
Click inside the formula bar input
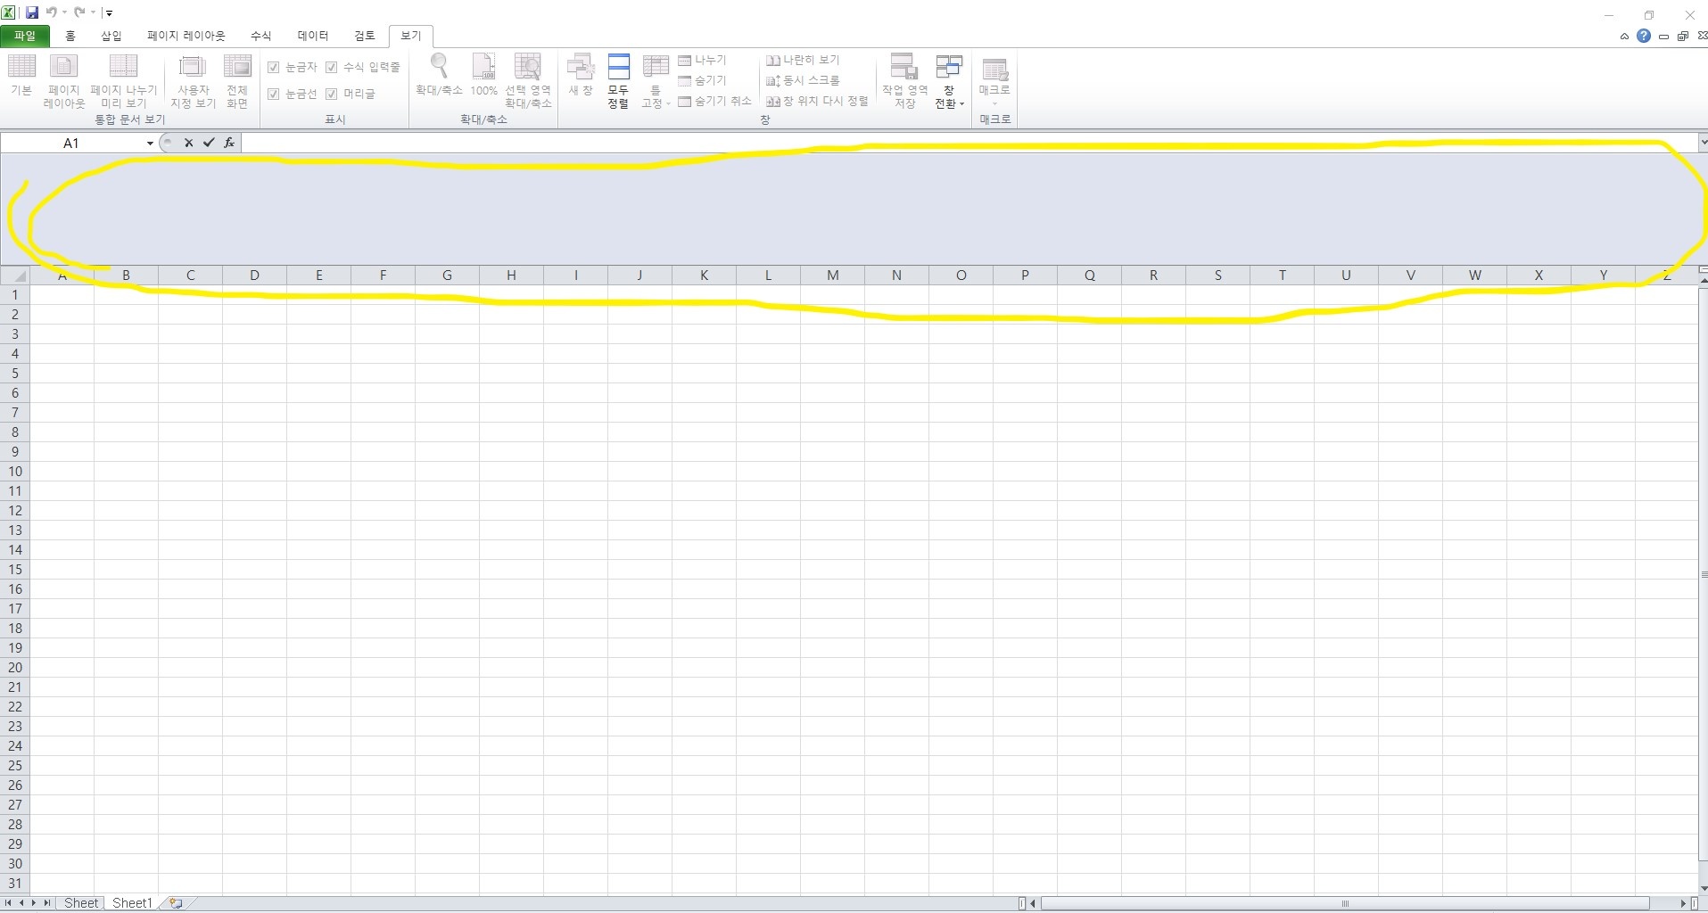[x=969, y=143]
